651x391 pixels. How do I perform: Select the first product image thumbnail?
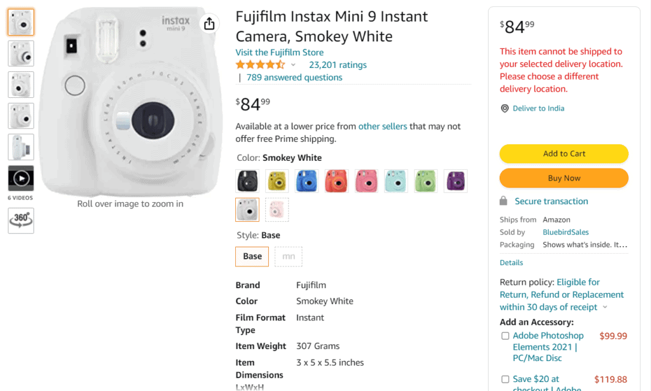21,22
